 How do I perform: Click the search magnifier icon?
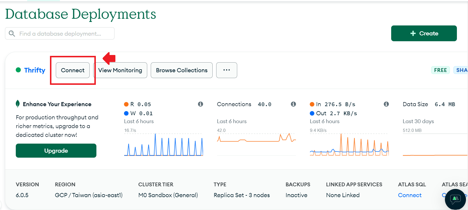tap(12, 33)
